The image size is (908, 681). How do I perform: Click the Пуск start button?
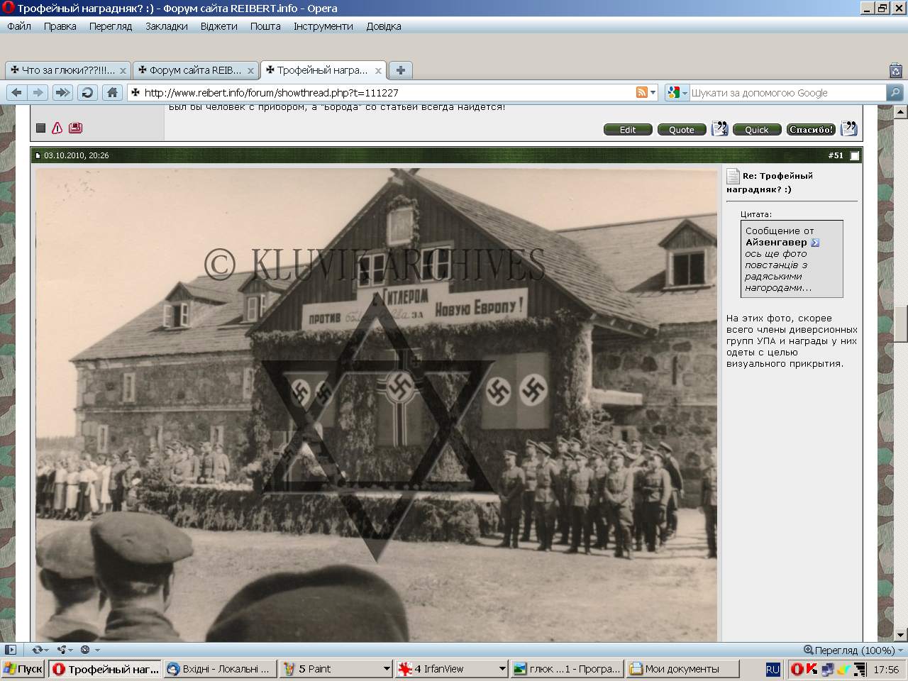click(x=23, y=669)
